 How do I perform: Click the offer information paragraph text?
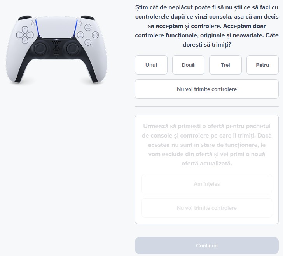[207, 145]
